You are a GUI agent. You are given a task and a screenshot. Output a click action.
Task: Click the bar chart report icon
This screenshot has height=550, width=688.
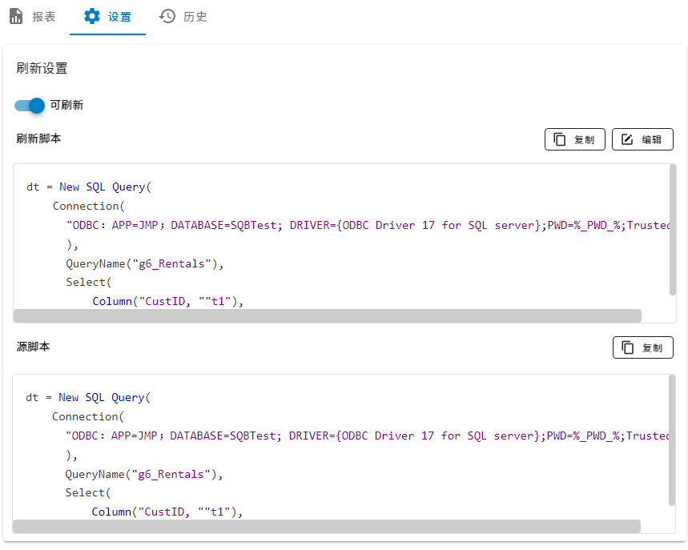16,16
